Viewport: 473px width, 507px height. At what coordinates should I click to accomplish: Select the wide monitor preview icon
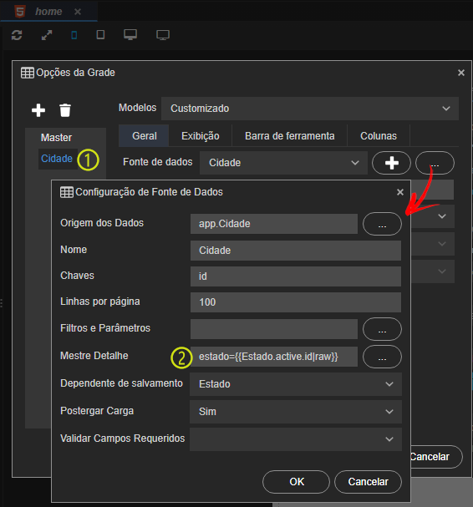(x=163, y=35)
